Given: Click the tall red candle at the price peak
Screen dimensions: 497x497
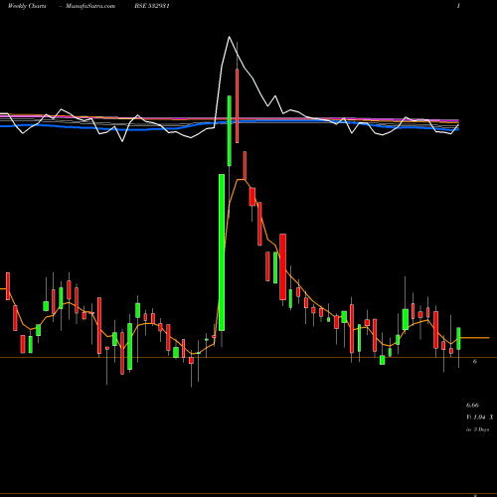Looking at the screenshot, I should tap(237, 105).
